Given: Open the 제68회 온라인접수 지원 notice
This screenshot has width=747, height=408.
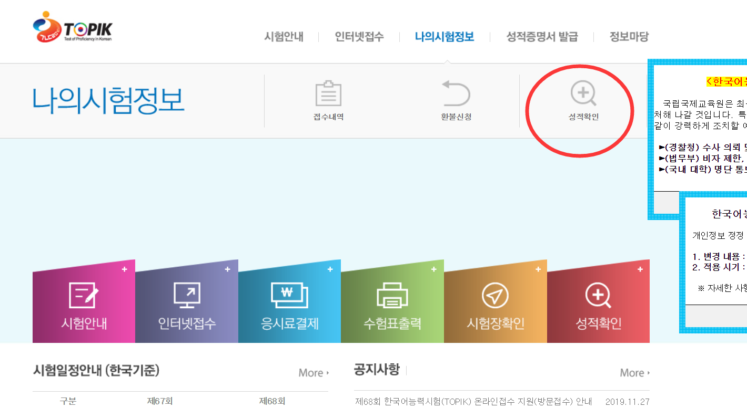Looking at the screenshot, I should pyautogui.click(x=473, y=402).
